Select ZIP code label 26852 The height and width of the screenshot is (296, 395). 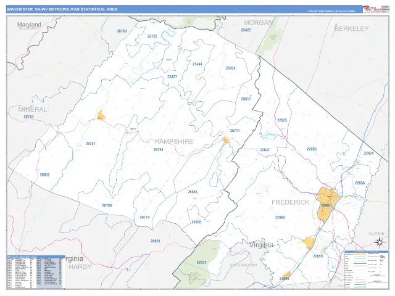(44, 175)
